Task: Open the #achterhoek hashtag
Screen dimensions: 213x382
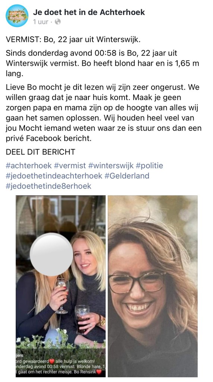Action: click(29, 166)
